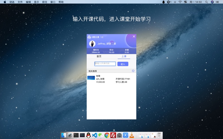Open the Apple menu
This screenshot has width=223, height=139.
(x=5, y=2)
